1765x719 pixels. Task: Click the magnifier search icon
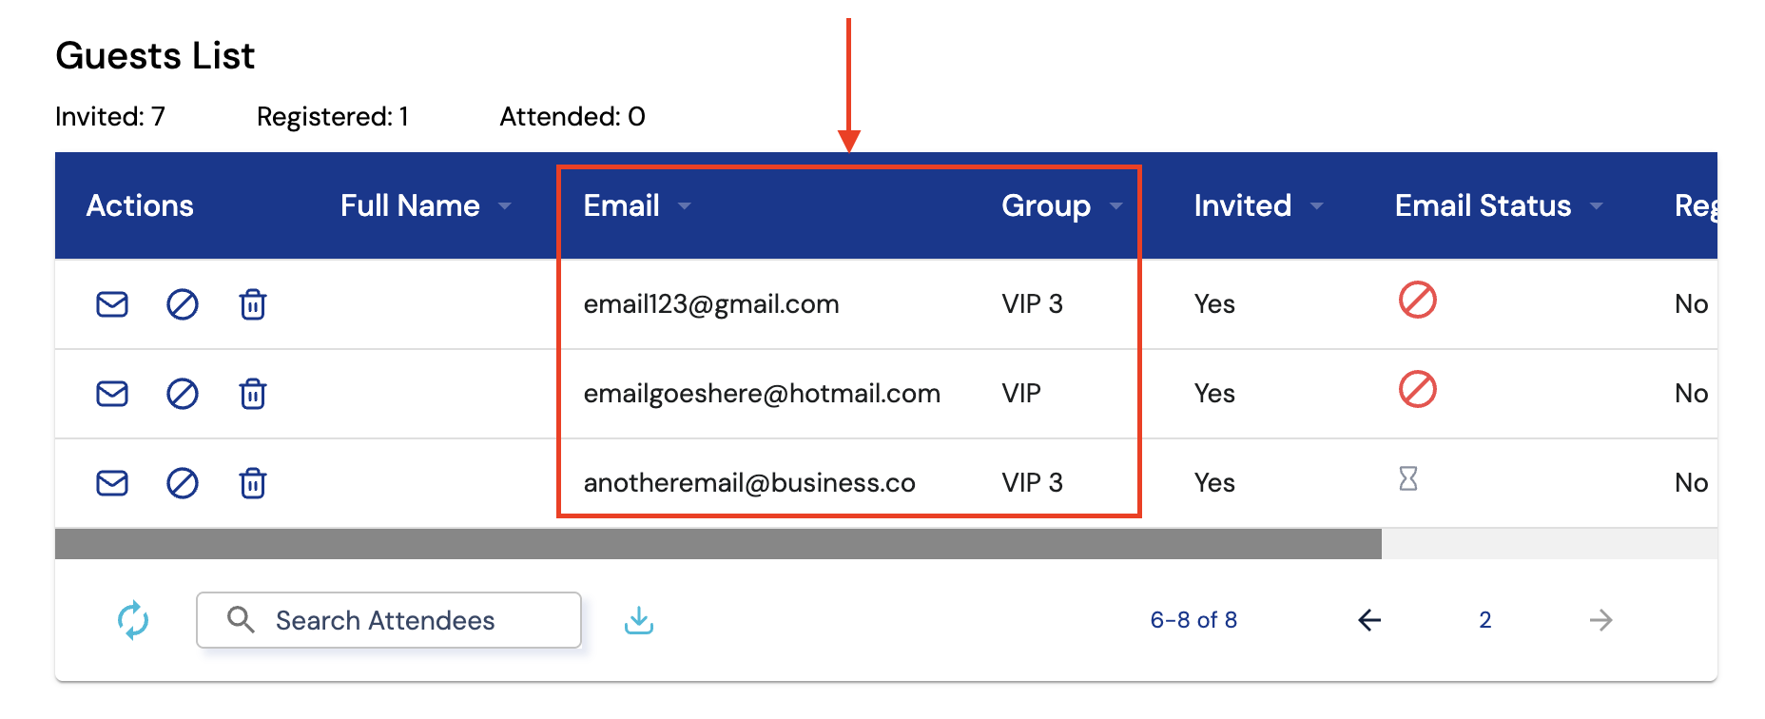click(x=241, y=620)
